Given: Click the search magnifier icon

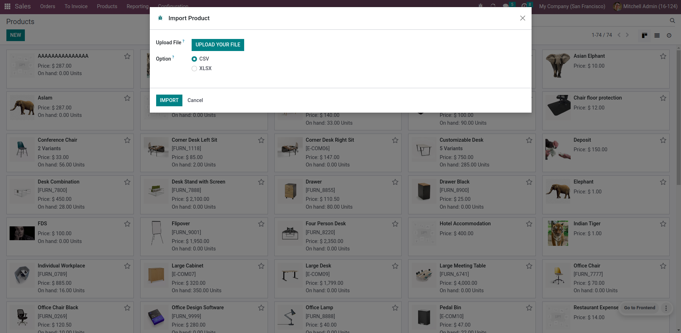Looking at the screenshot, I should pos(672,21).
